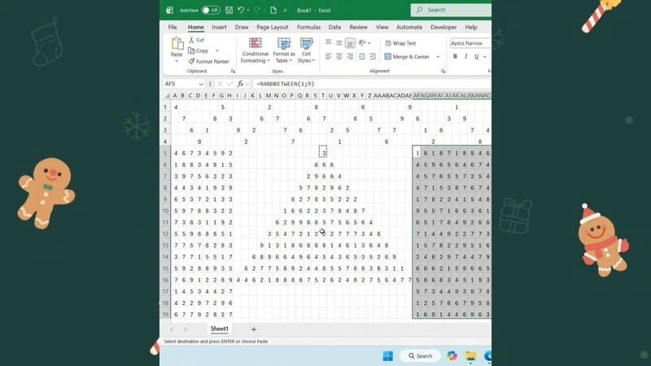Select the Sheet1 tab

219,329
